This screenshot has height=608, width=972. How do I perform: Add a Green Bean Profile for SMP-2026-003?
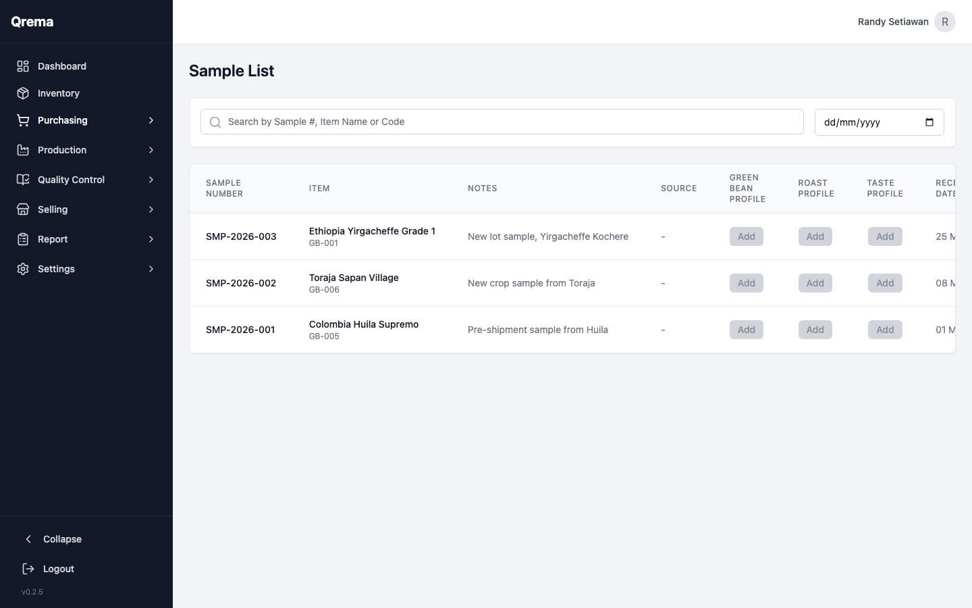(746, 236)
